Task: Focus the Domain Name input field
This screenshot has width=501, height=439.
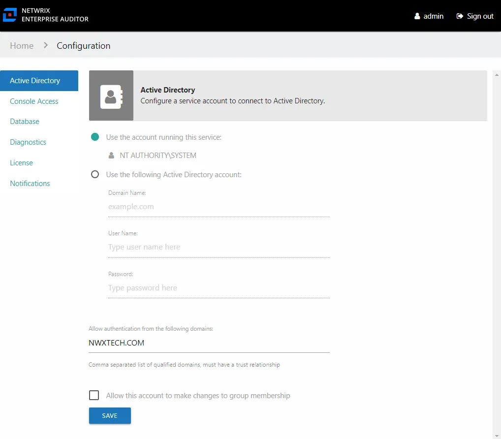Action: click(x=219, y=207)
